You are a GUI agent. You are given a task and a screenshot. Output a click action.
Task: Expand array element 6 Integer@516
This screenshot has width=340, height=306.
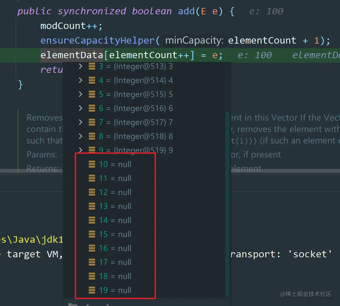80,108
